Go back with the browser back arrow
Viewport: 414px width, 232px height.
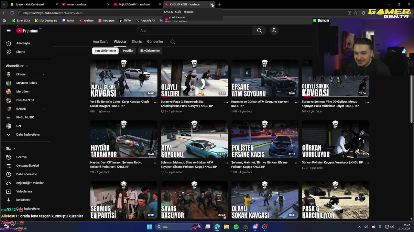[4, 13]
